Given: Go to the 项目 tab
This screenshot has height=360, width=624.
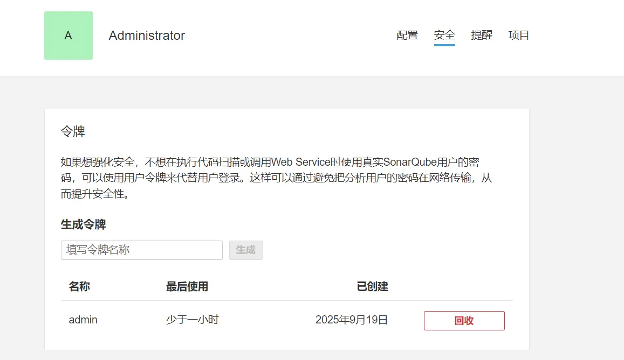Looking at the screenshot, I should pyautogui.click(x=519, y=36).
